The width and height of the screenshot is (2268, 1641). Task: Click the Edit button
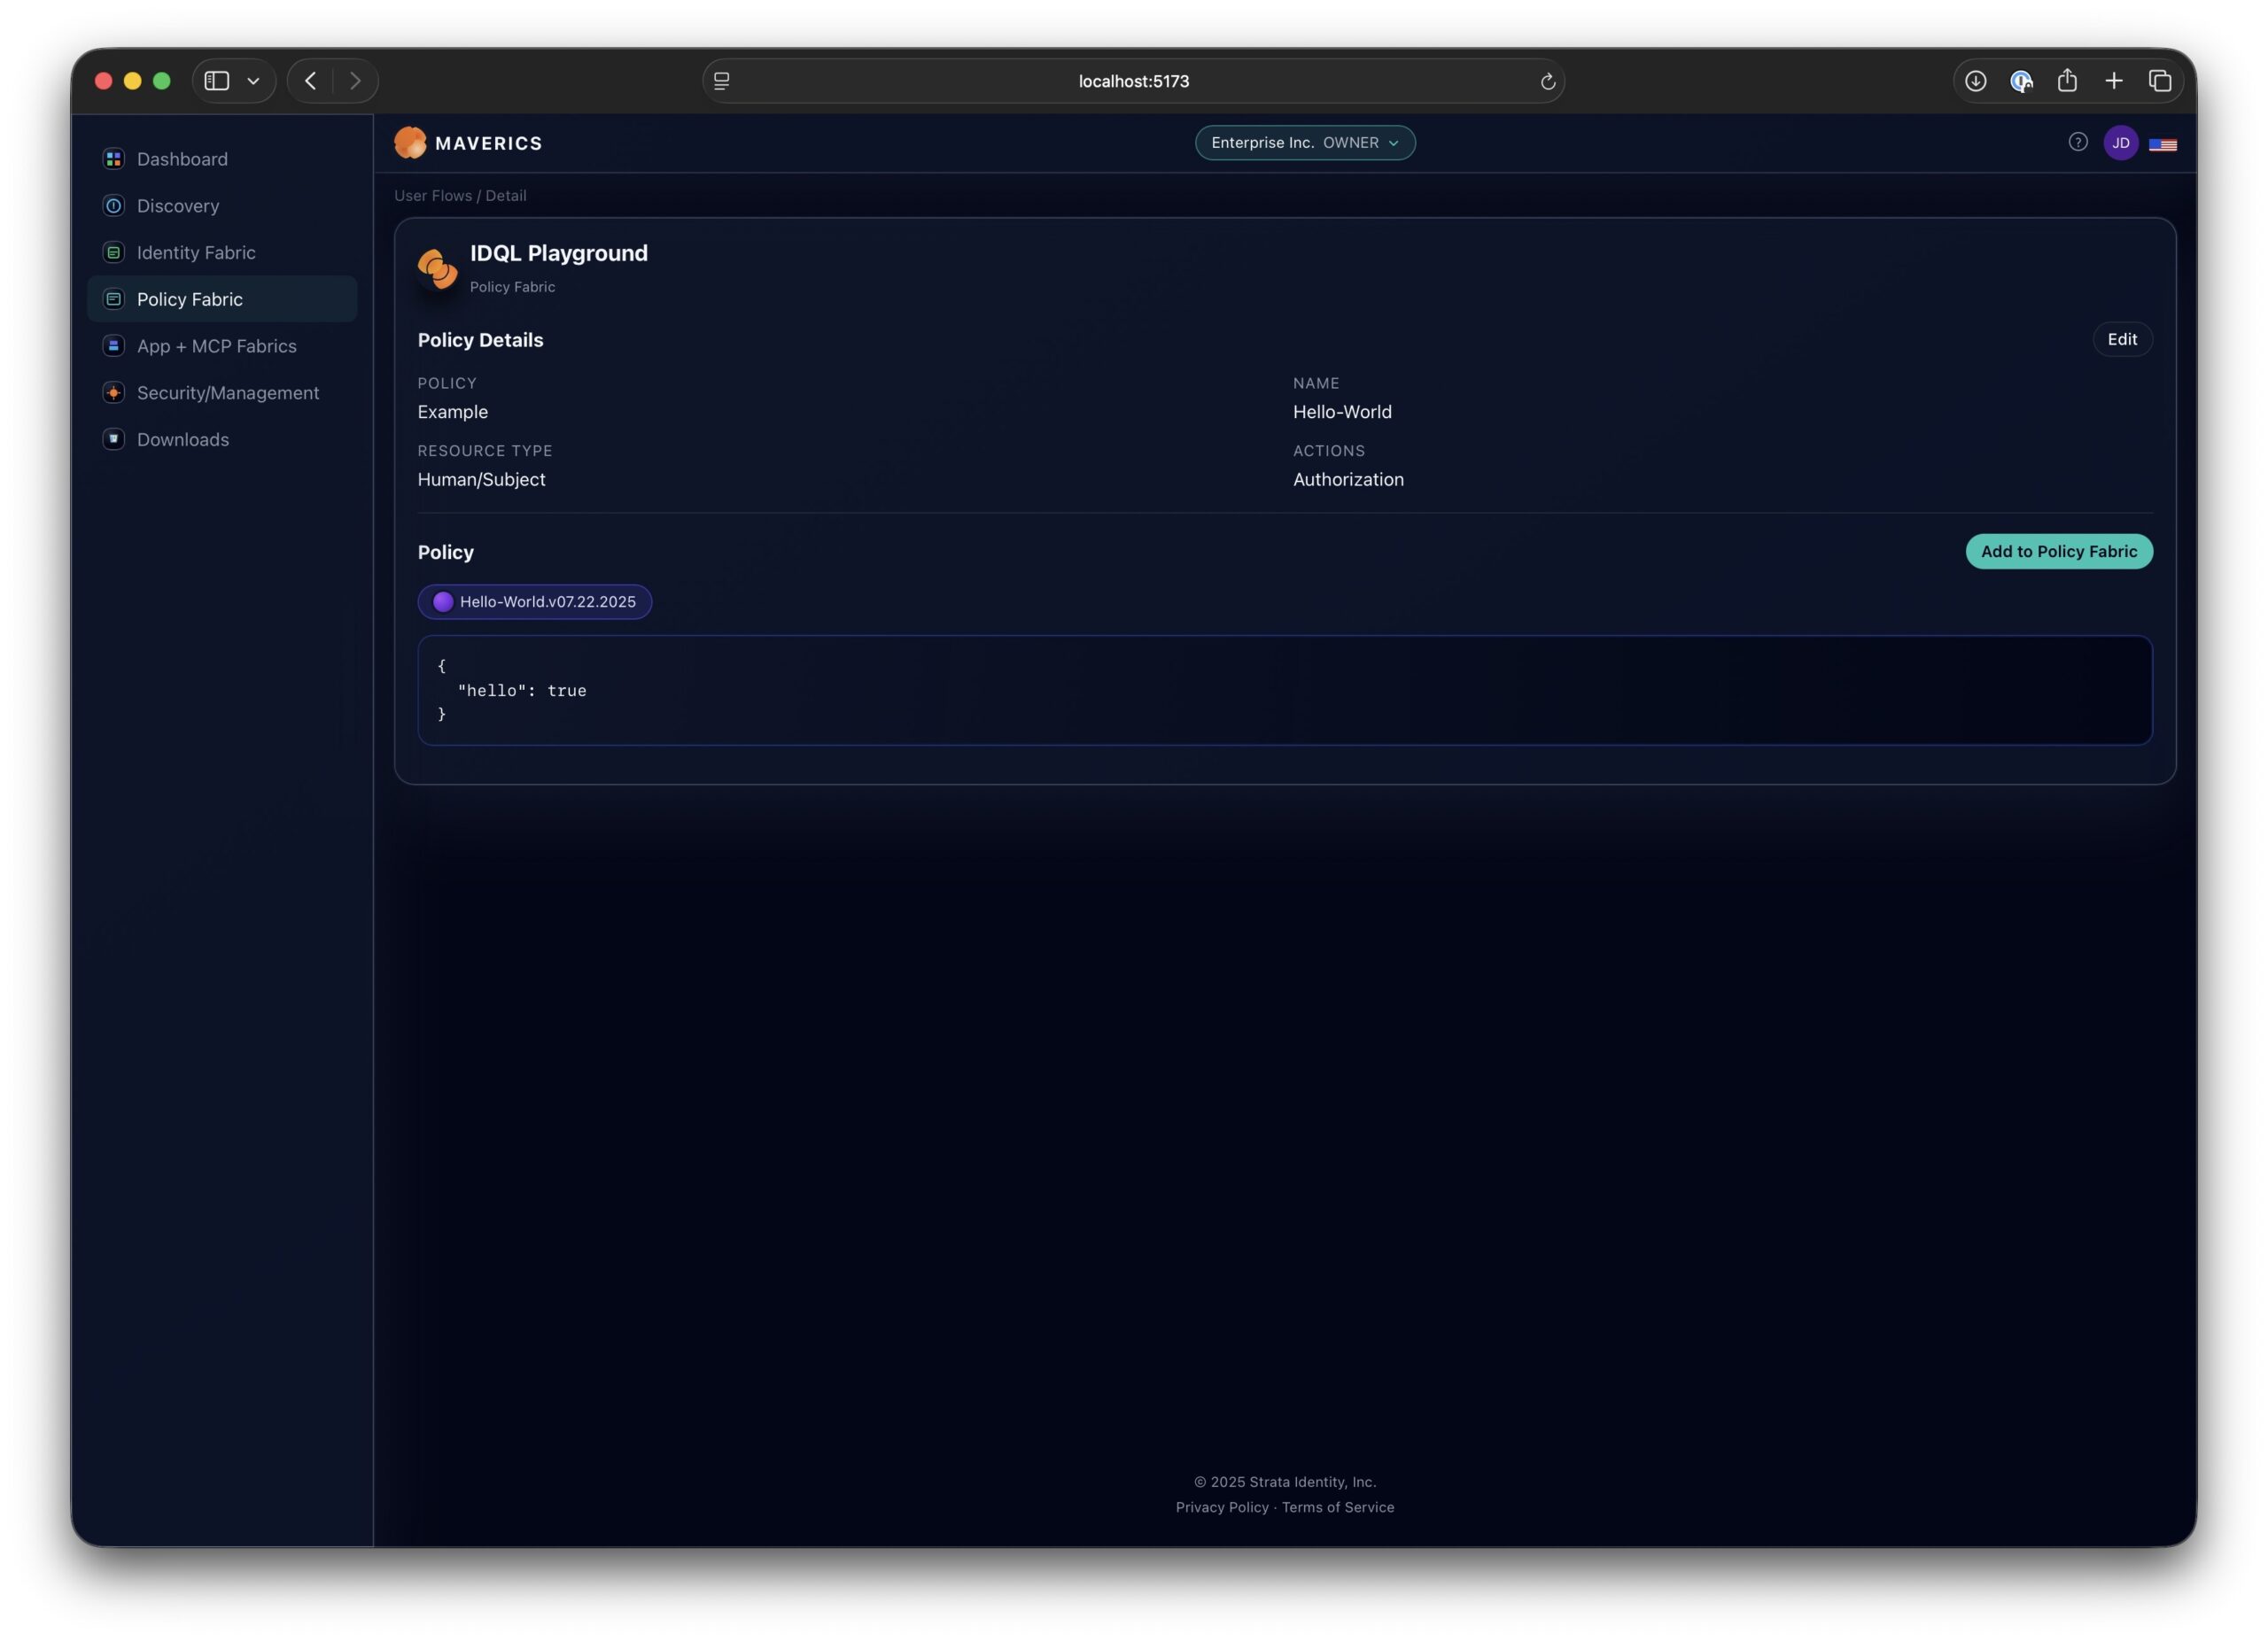2121,340
